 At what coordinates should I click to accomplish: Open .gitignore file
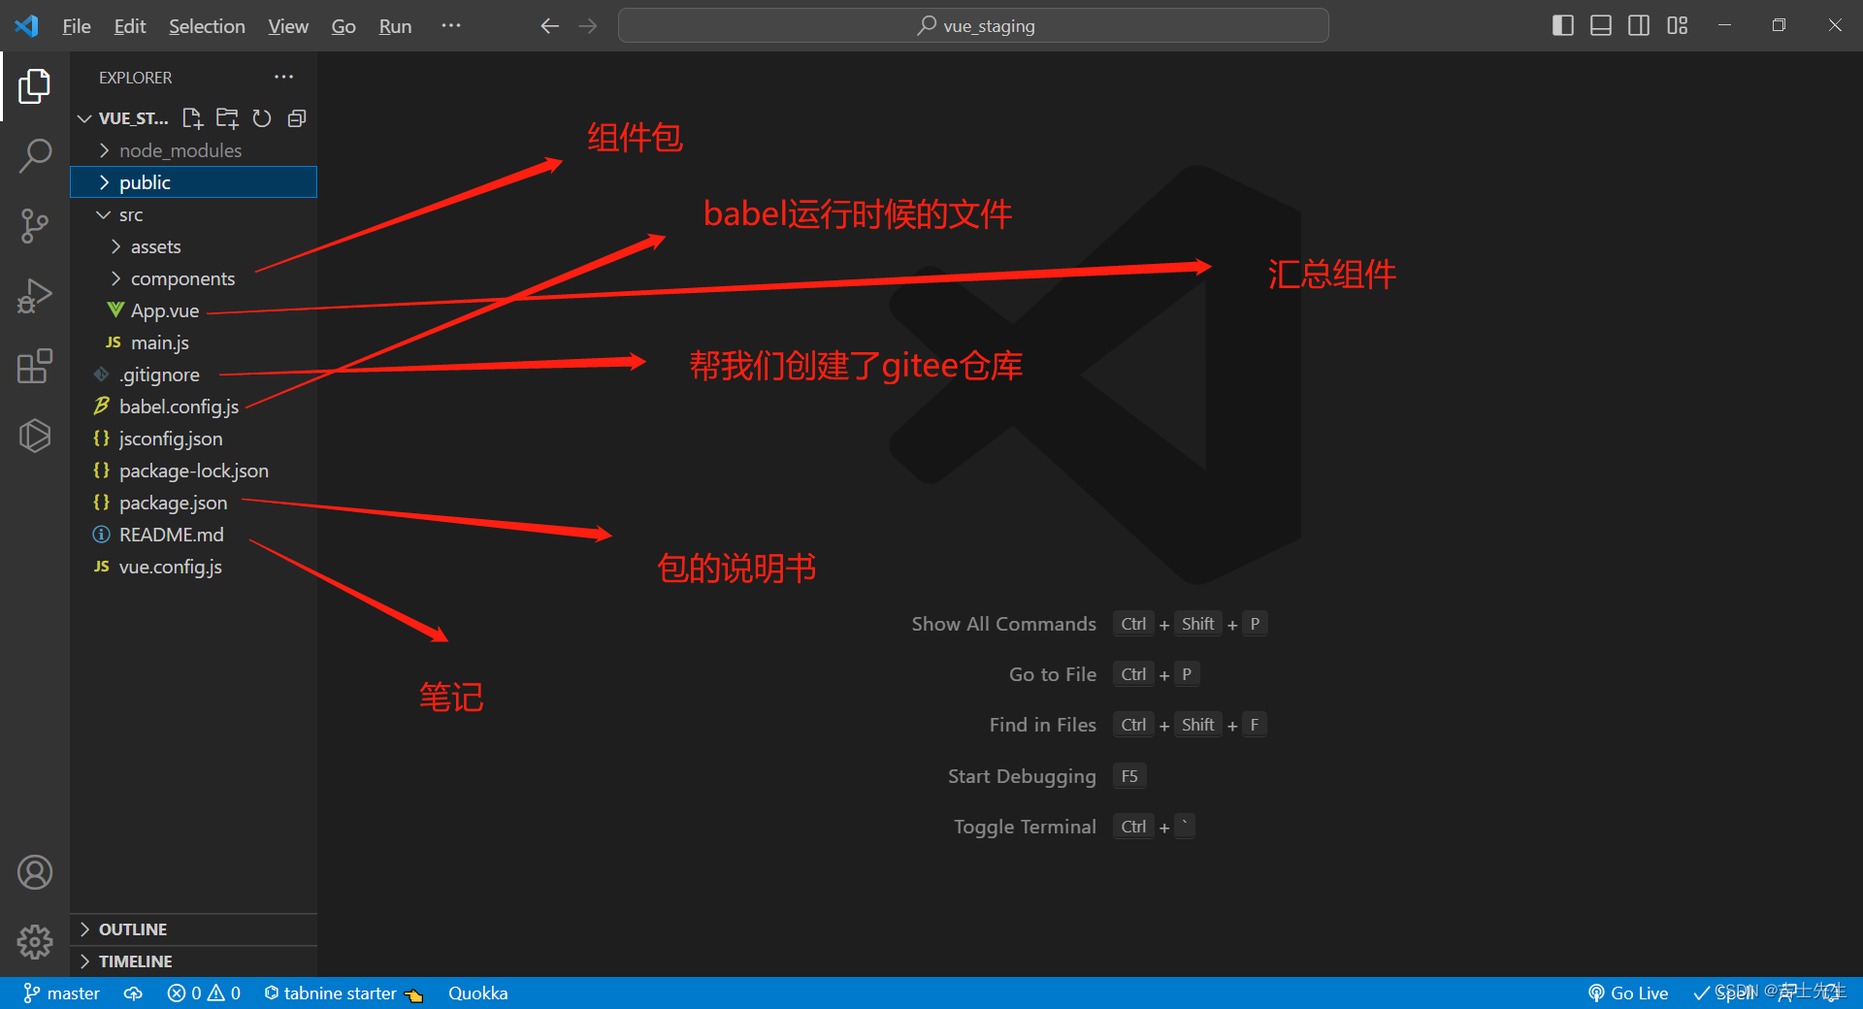pyautogui.click(x=194, y=374)
